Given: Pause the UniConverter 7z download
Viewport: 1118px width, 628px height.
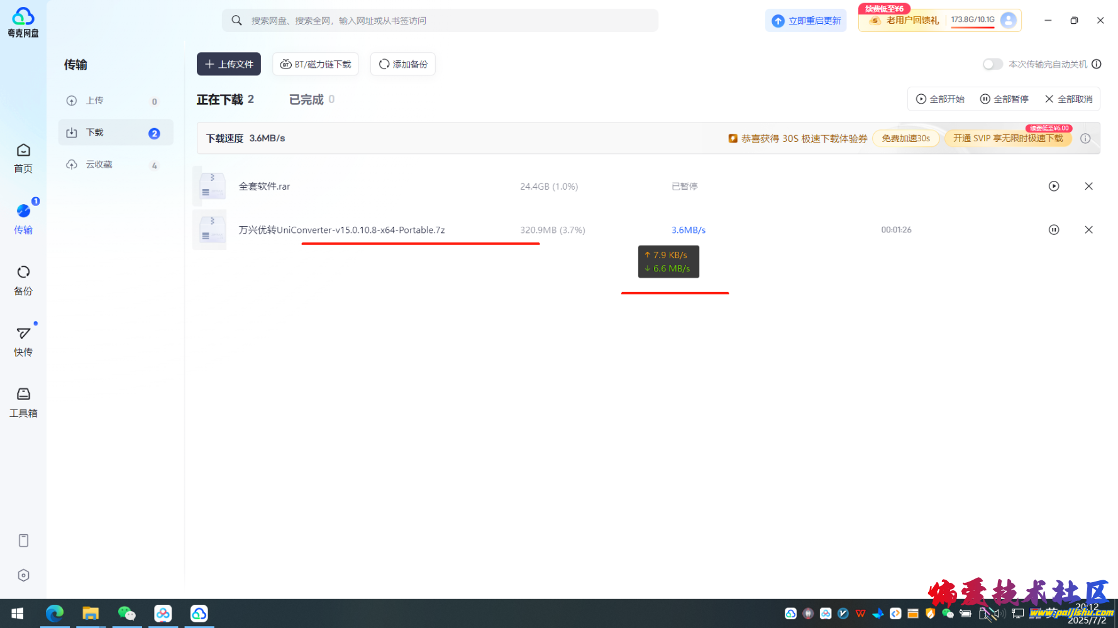Looking at the screenshot, I should click(x=1054, y=229).
